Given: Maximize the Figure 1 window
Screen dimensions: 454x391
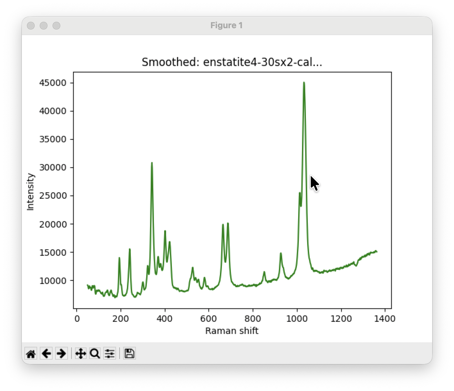Looking at the screenshot, I should (x=56, y=26).
